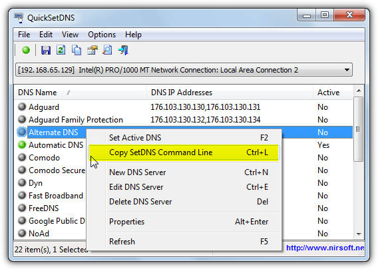Close the QuickSetDNS window

pos(349,15)
